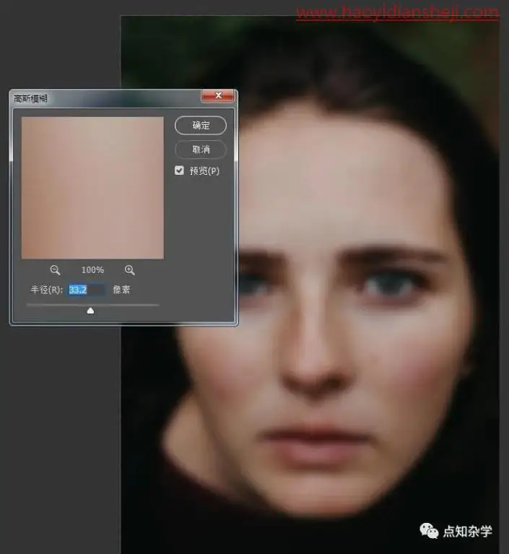
Task: Zoom out the Gaussian blur preview
Action: (x=55, y=270)
